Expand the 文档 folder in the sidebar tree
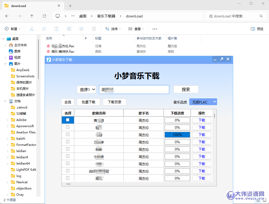 click(5, 101)
